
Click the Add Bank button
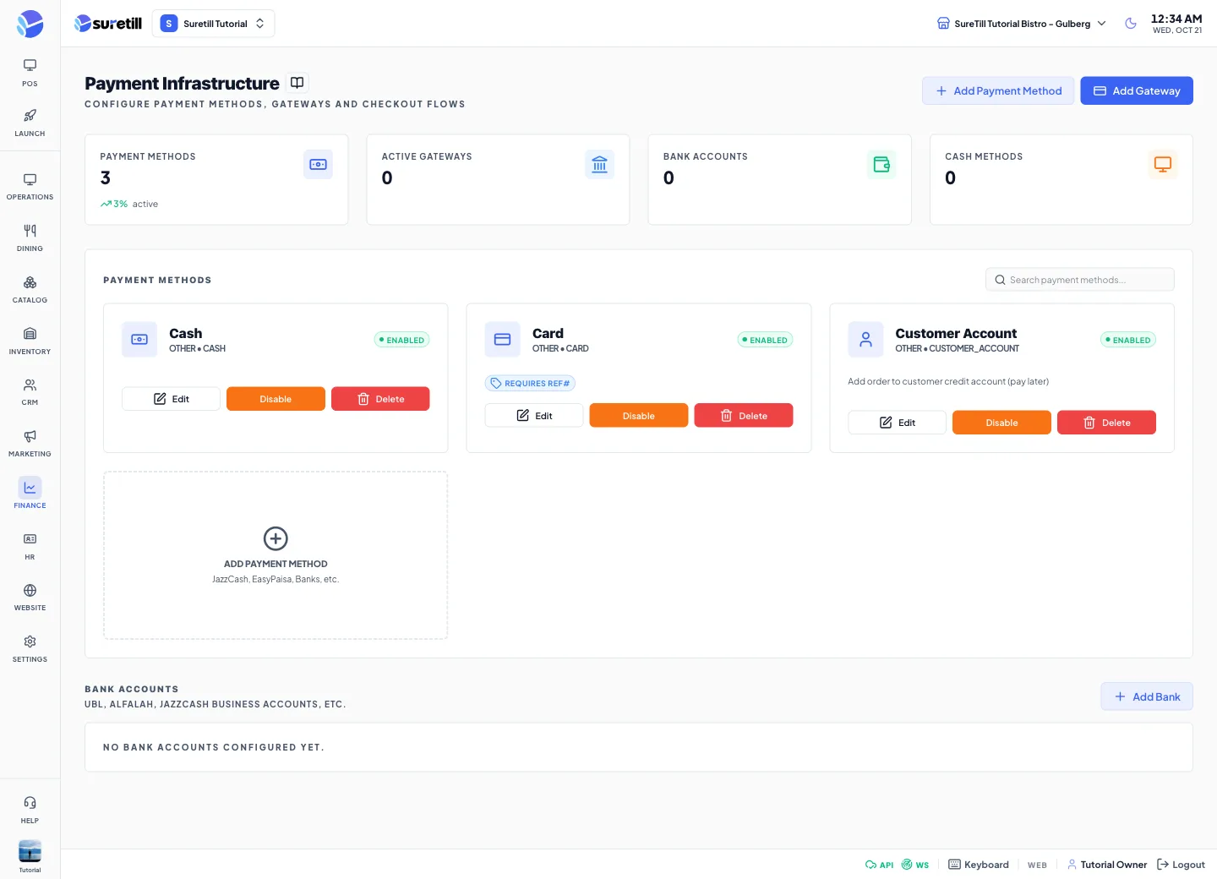[x=1147, y=696]
